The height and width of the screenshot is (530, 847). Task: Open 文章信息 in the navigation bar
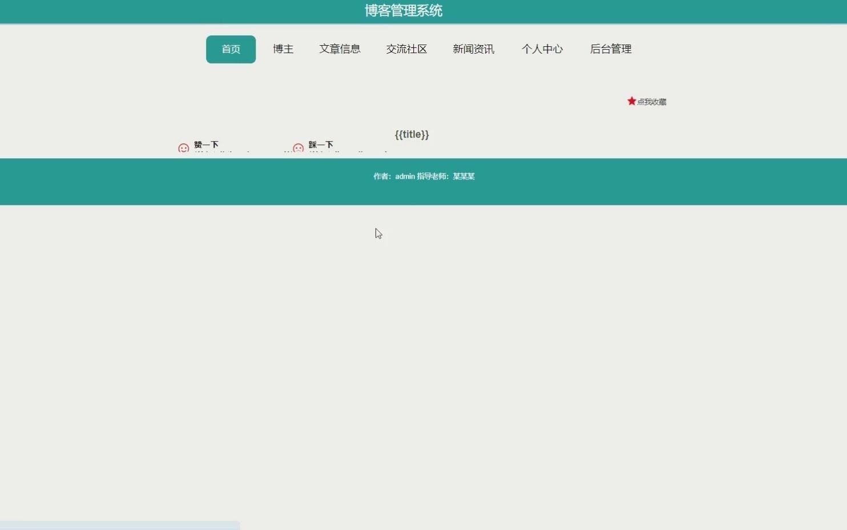click(x=340, y=49)
